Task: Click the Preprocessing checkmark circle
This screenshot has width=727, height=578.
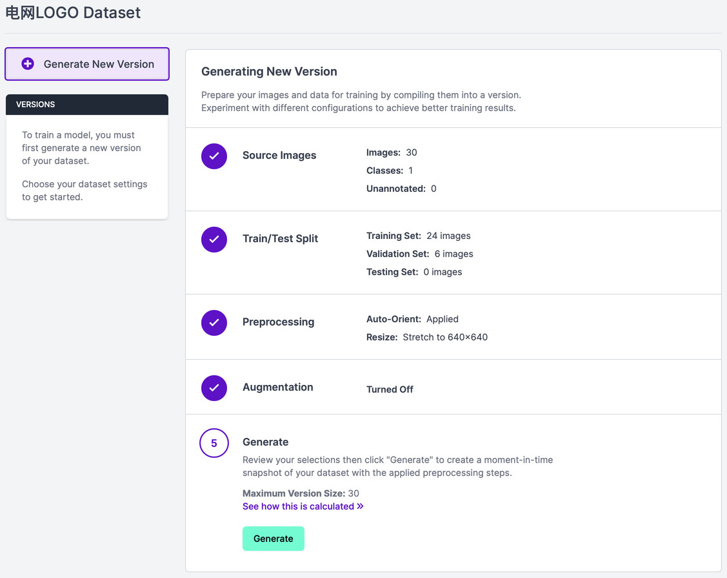Action: point(214,323)
